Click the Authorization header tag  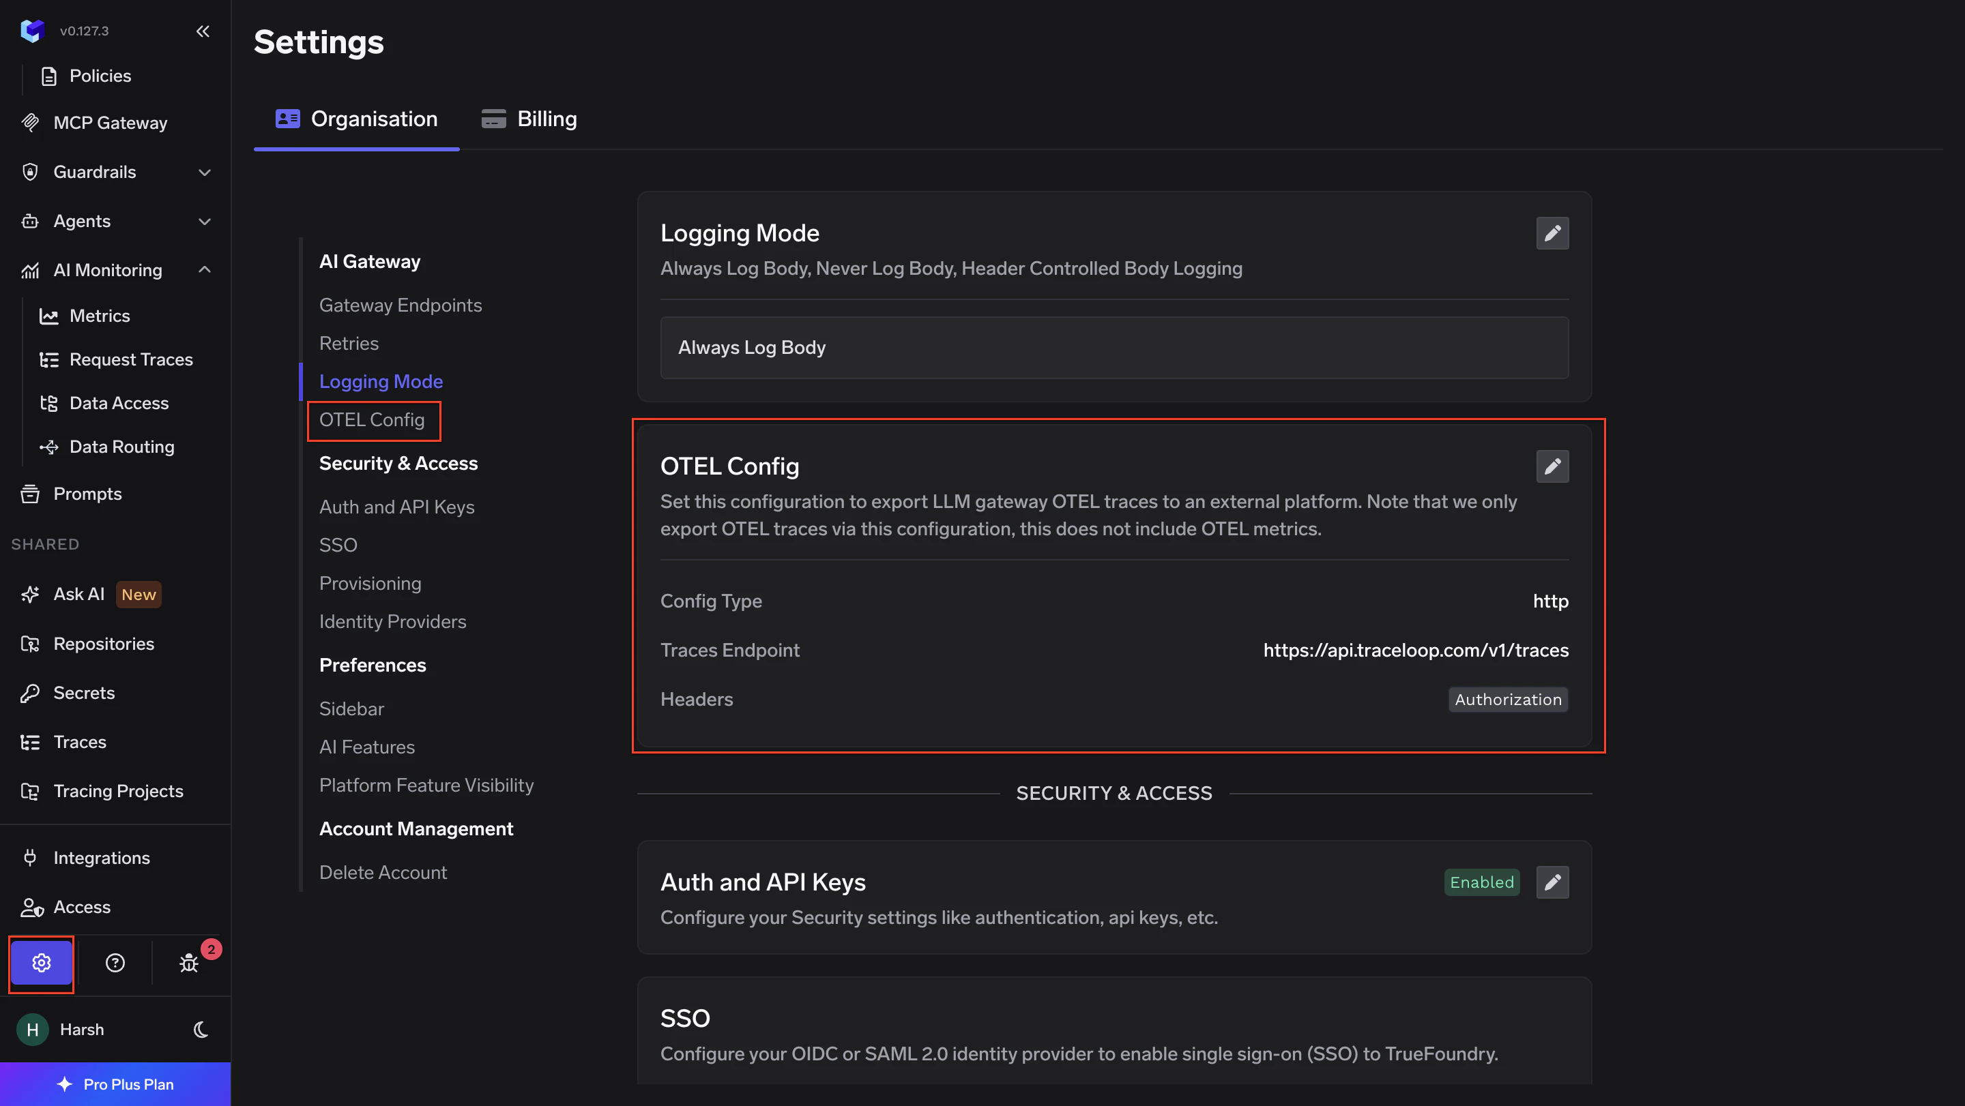[x=1507, y=700]
